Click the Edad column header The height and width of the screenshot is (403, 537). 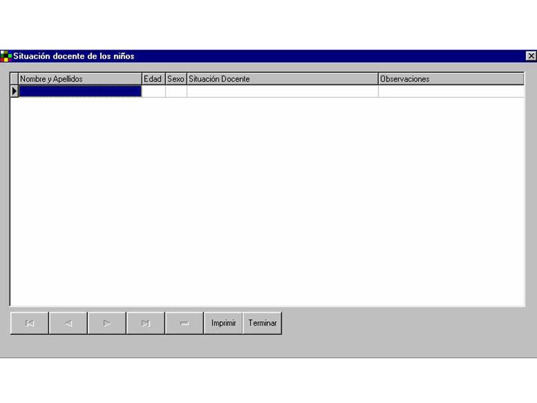point(153,79)
